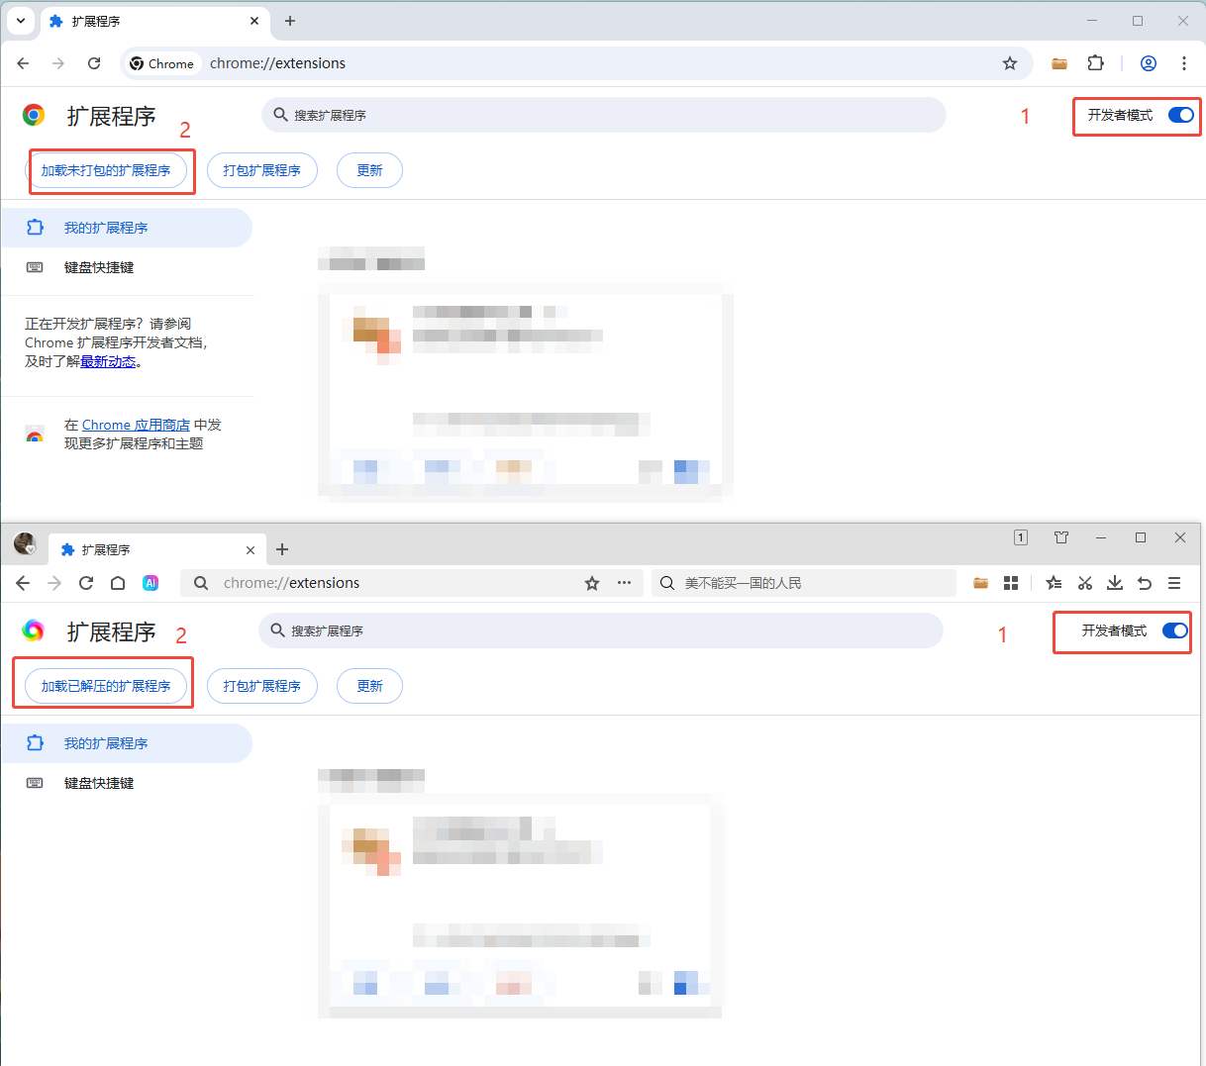This screenshot has height=1066, width=1206.
Task: Bookmark page with star in bottom address bar
Action: tap(592, 583)
